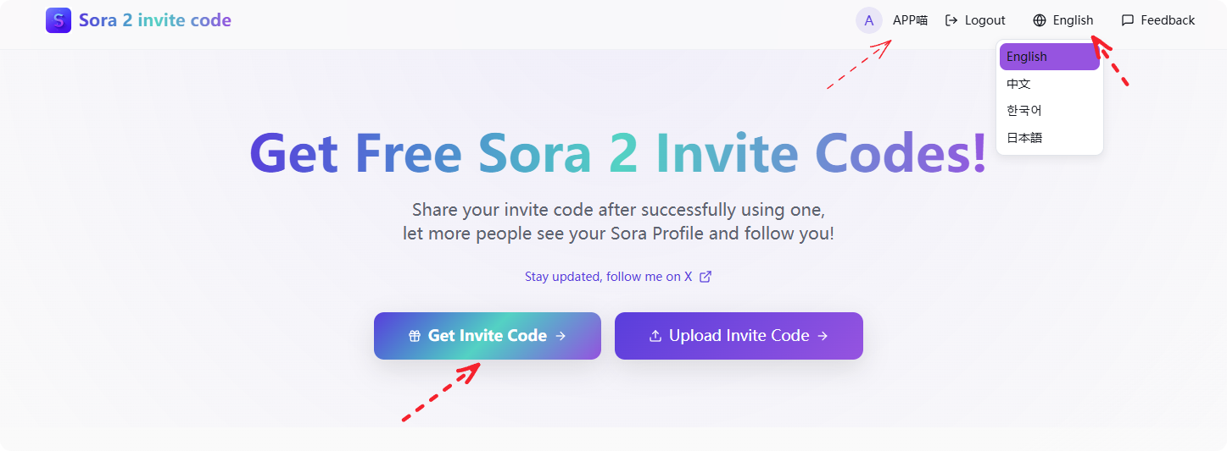The image size is (1227, 451).
Task: Click the upload icon on Upload Invite Code
Action: [655, 336]
